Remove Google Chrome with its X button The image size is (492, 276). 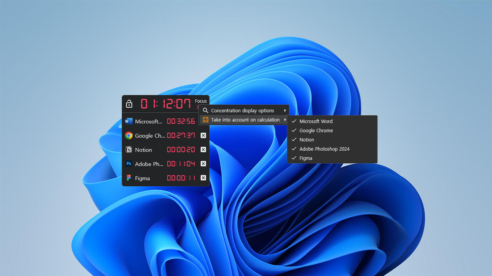[203, 135]
